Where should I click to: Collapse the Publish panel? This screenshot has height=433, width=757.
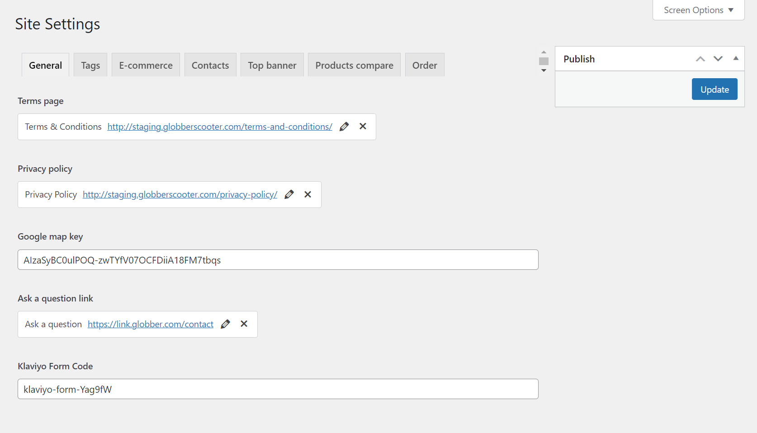click(x=736, y=59)
